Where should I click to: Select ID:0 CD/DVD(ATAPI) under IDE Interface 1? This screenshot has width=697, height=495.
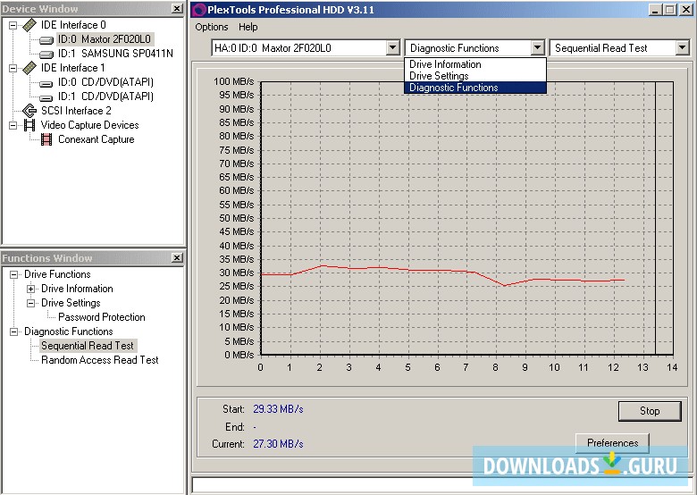click(105, 82)
